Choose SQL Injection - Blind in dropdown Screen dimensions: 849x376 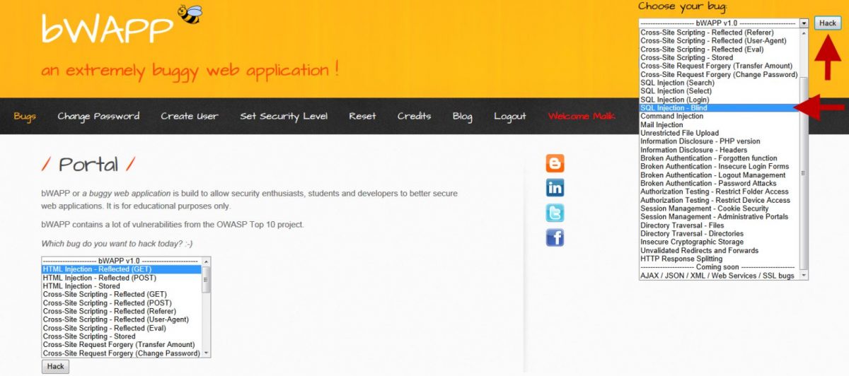click(x=718, y=108)
